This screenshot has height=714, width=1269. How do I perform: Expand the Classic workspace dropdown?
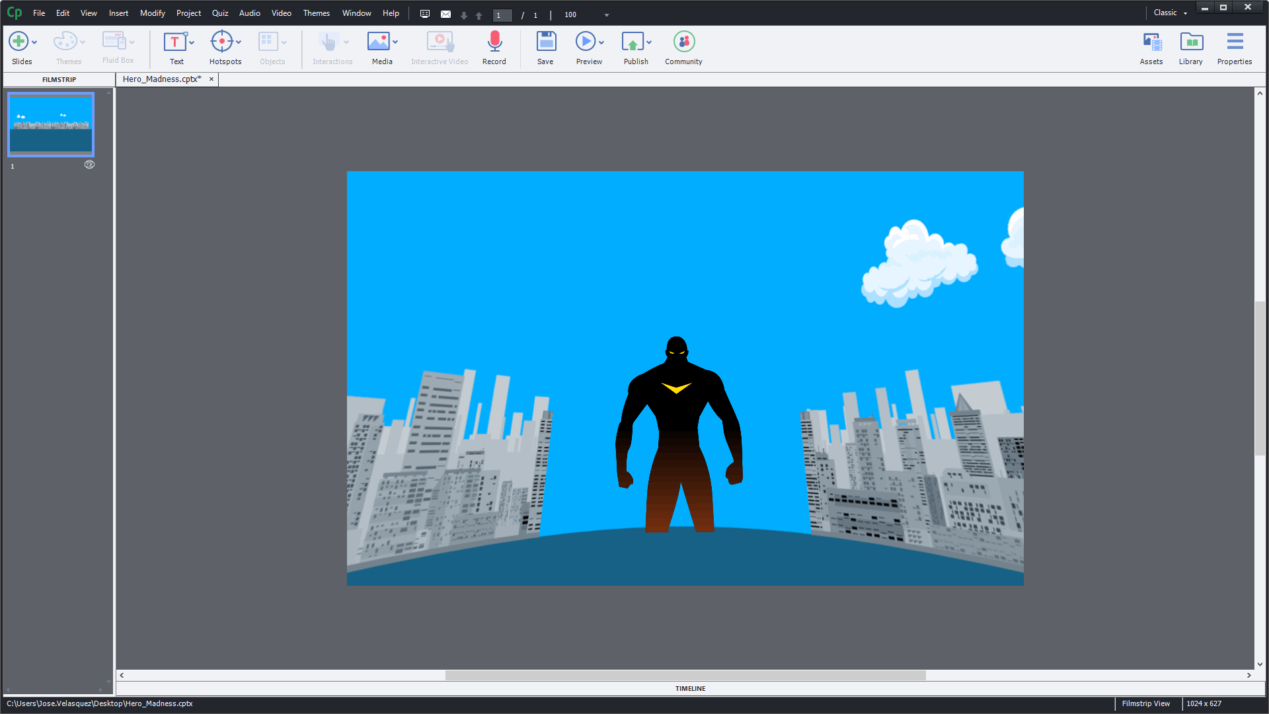click(1185, 13)
